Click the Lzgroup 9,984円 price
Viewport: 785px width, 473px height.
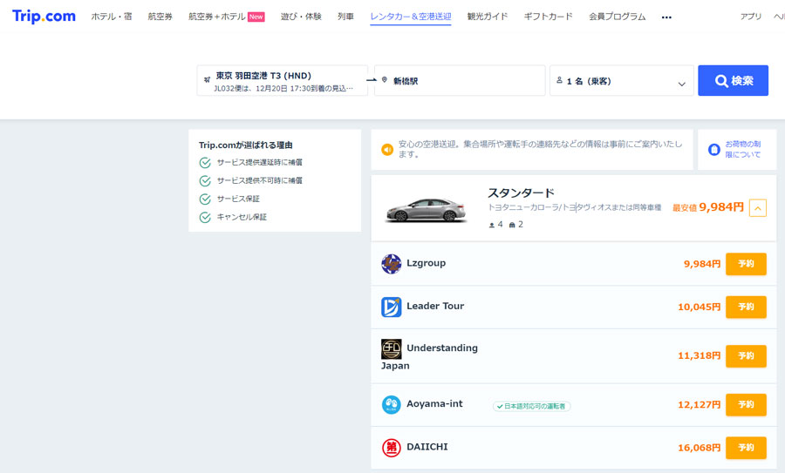(702, 264)
